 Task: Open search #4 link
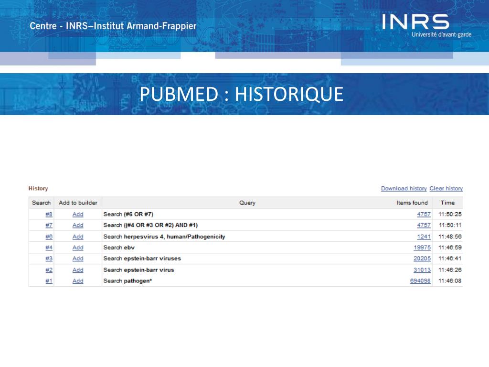coord(49,248)
